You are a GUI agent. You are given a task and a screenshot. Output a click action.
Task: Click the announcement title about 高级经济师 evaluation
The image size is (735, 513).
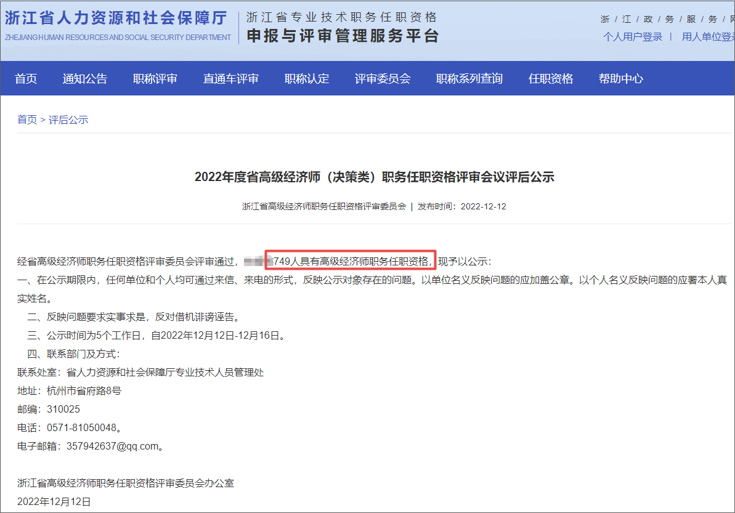point(367,177)
